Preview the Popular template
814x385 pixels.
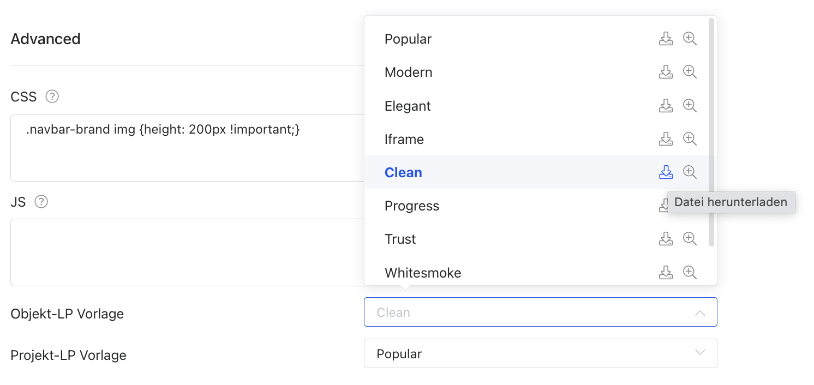690,39
